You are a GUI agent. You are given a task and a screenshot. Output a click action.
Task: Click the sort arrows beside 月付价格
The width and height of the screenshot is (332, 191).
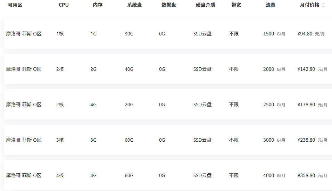pyautogui.click(x=324, y=5)
